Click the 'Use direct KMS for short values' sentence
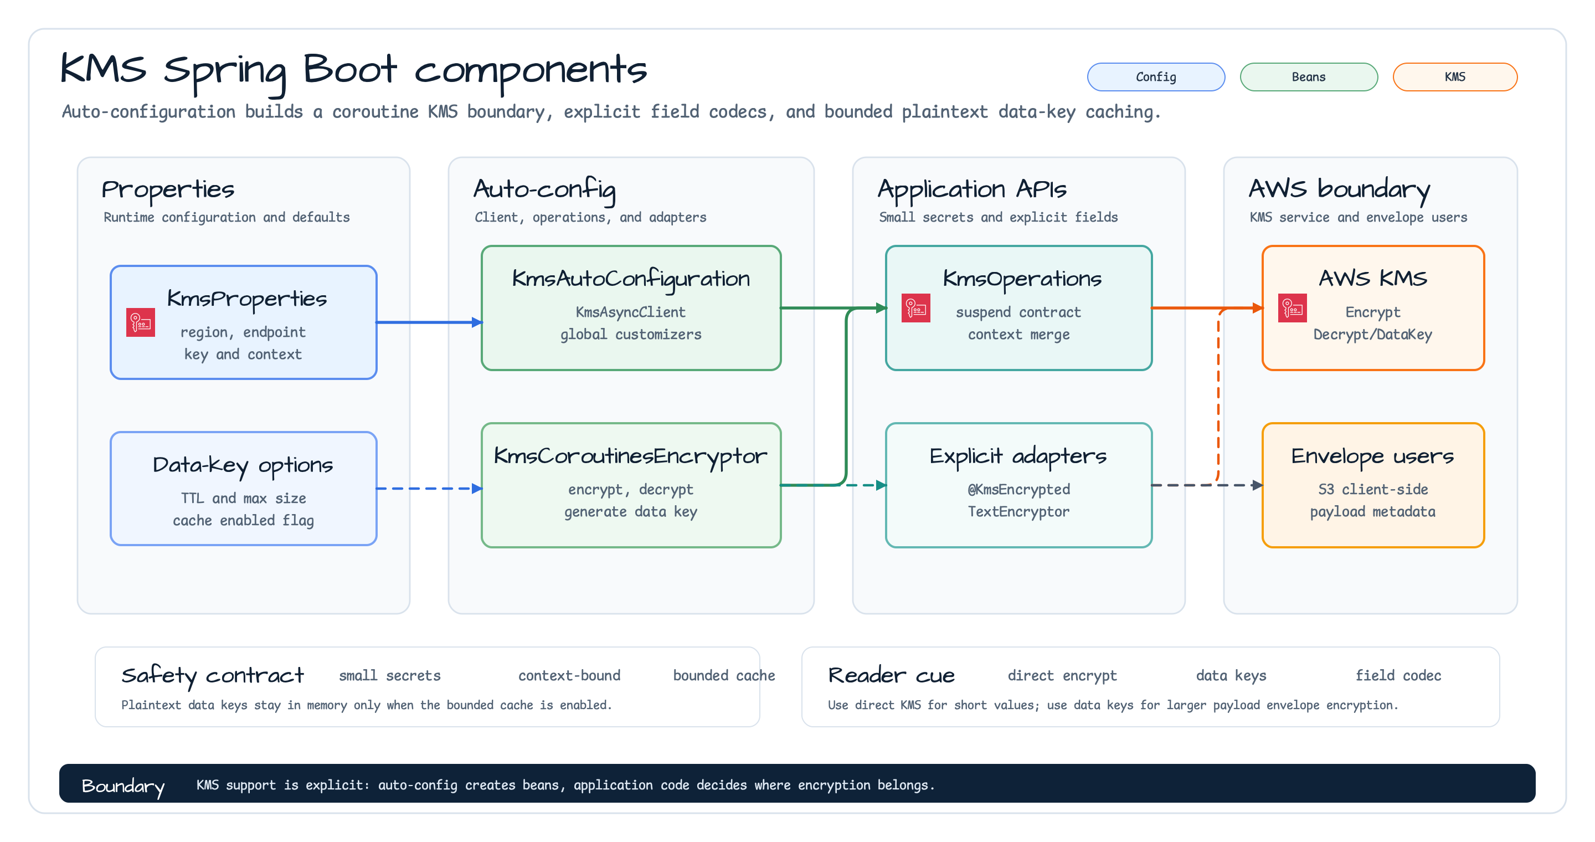Viewport: 1595px width, 842px height. coord(1113,705)
